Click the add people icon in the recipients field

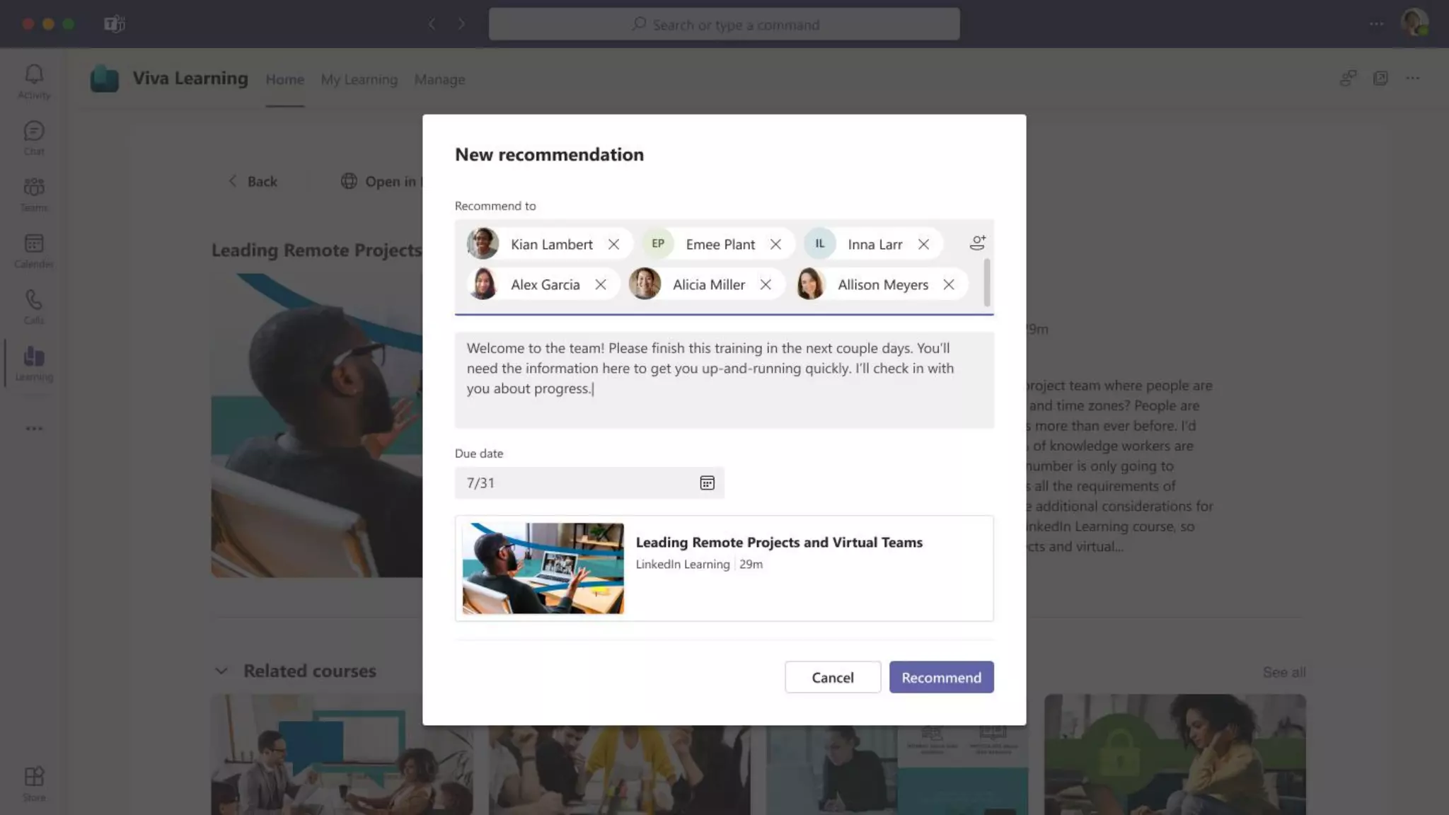pyautogui.click(x=977, y=243)
